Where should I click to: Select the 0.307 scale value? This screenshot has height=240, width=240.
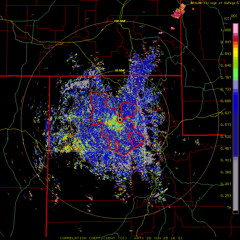226,184
